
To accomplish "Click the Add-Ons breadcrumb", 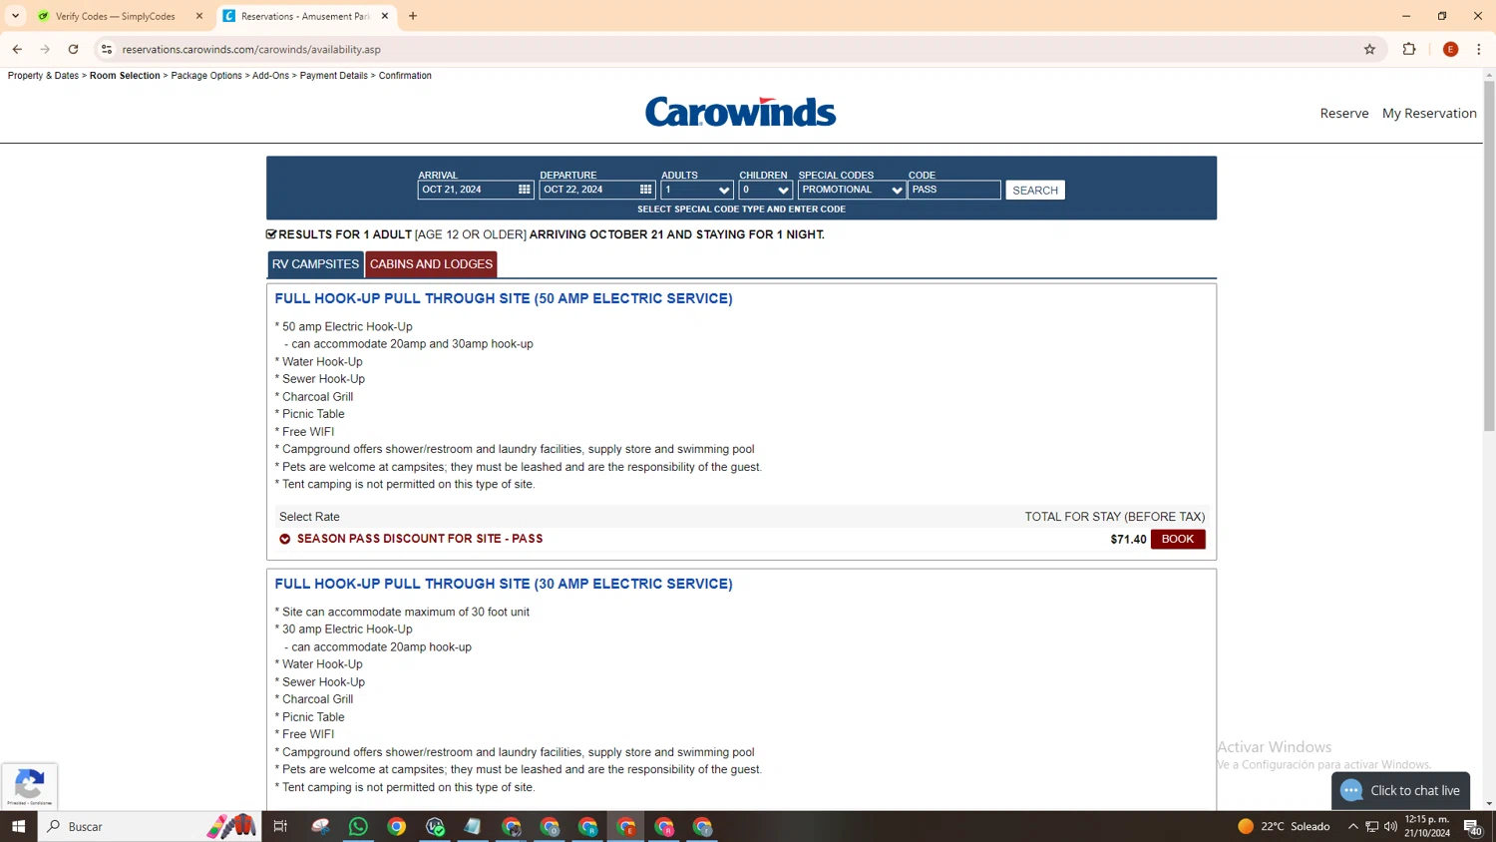I will 270,76.
